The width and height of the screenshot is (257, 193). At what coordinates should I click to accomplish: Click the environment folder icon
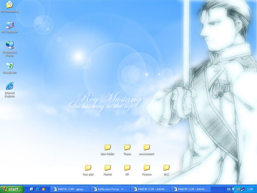click(x=146, y=150)
